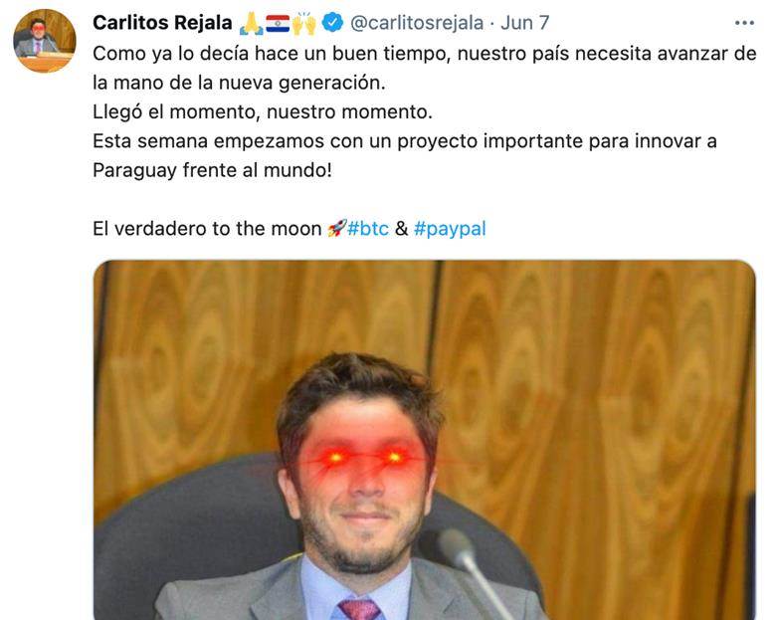
Task: Click the sentence "Llegó el momento, nuestro momento."
Action: 263,111
